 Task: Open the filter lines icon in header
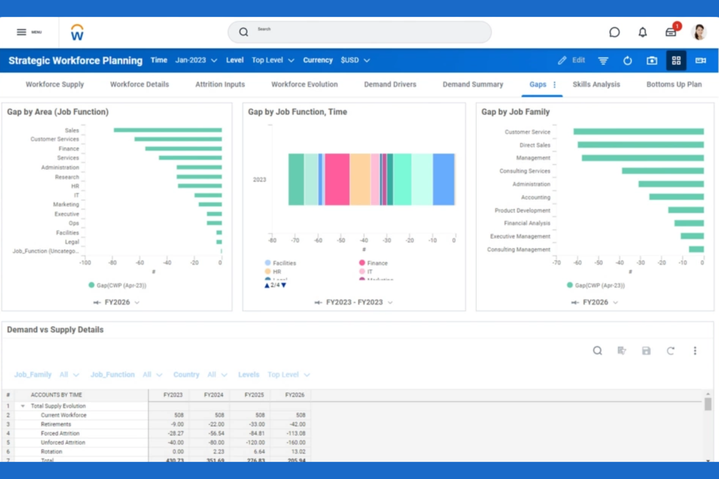[x=603, y=61]
